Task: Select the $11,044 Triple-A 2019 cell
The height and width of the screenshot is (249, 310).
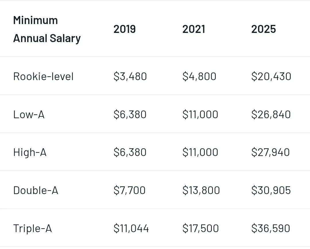Action: click(131, 228)
